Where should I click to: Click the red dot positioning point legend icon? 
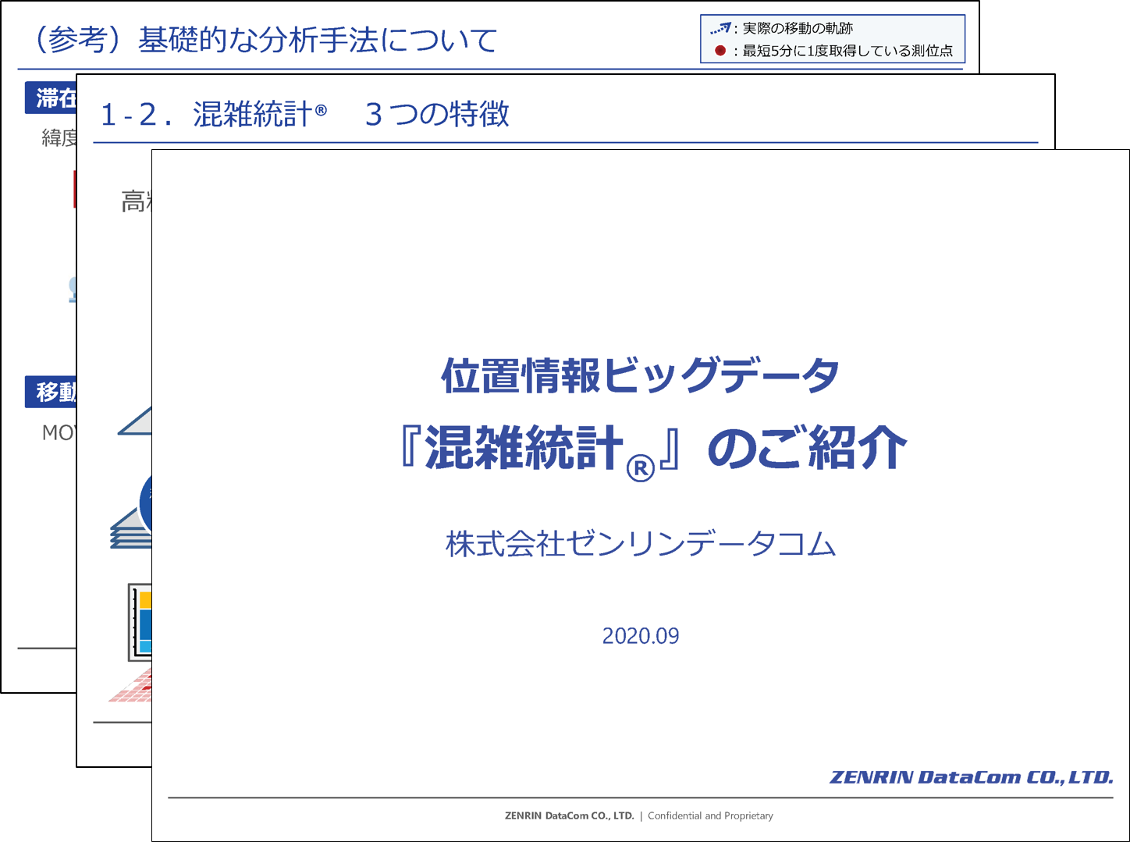tap(720, 51)
